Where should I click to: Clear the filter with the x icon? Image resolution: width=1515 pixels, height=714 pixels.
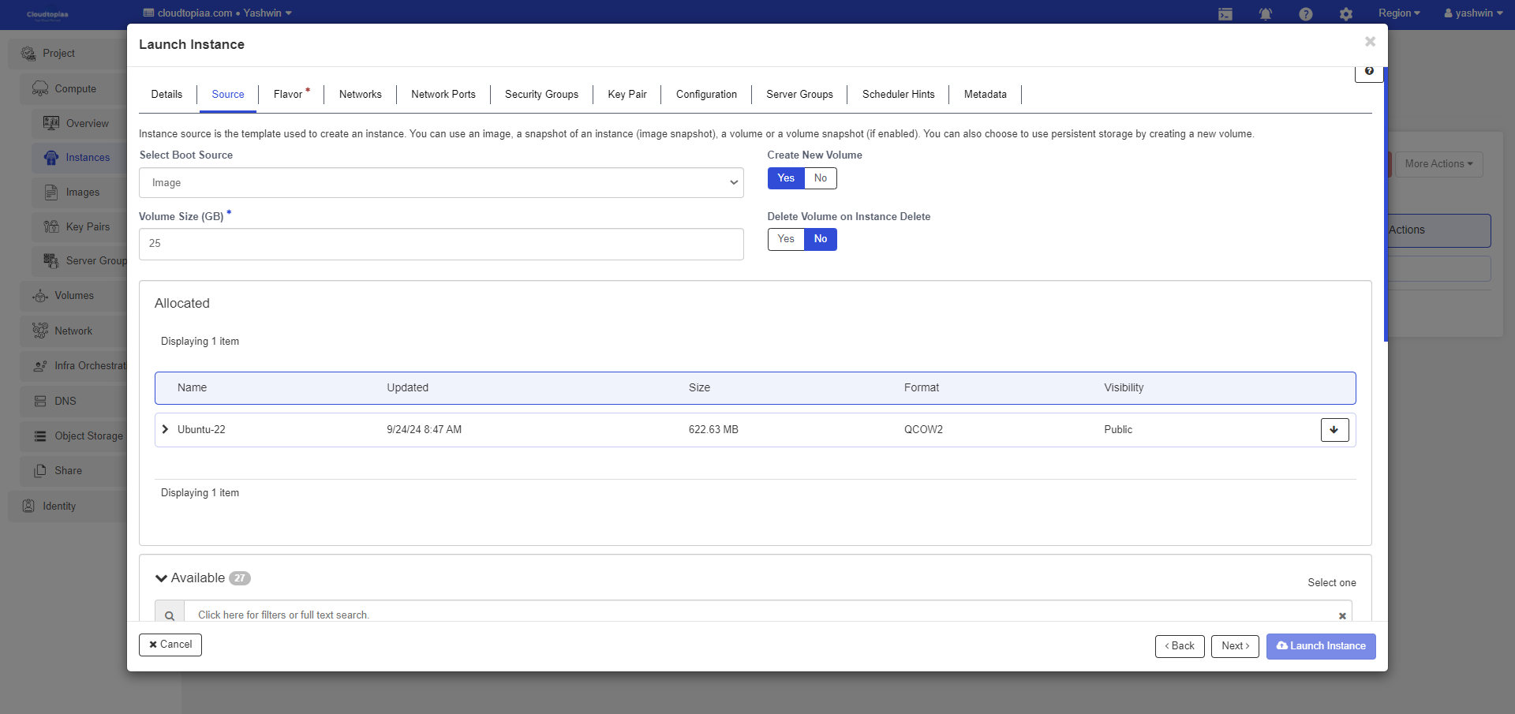pyautogui.click(x=1342, y=615)
